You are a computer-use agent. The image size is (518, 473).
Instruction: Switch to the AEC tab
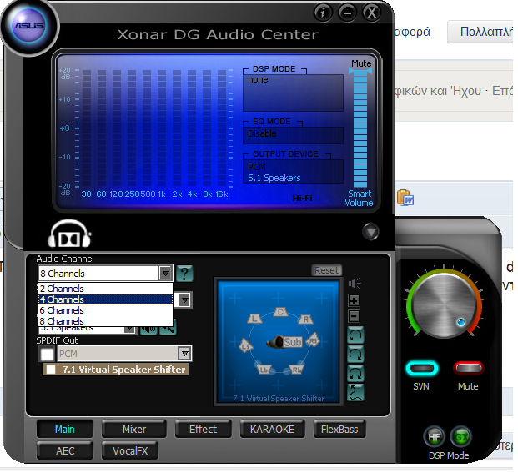coord(65,450)
